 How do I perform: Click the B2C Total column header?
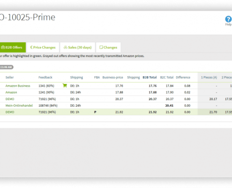point(167,78)
